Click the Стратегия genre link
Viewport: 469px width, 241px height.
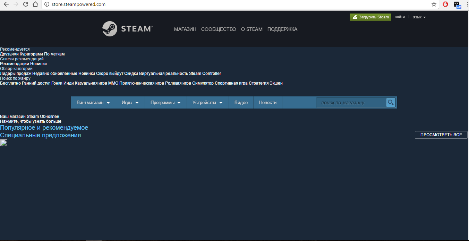pos(258,83)
